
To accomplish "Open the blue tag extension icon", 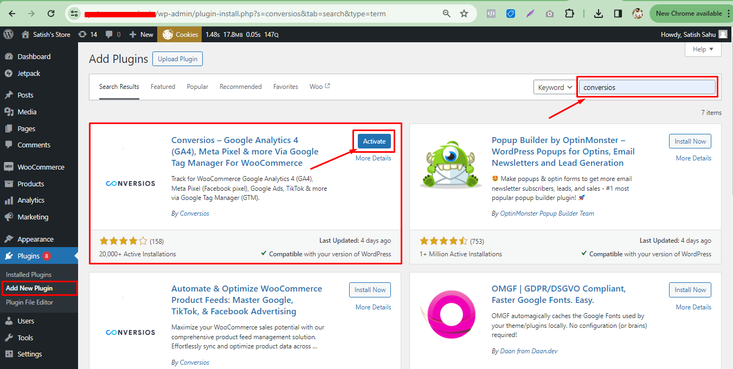I will (511, 14).
